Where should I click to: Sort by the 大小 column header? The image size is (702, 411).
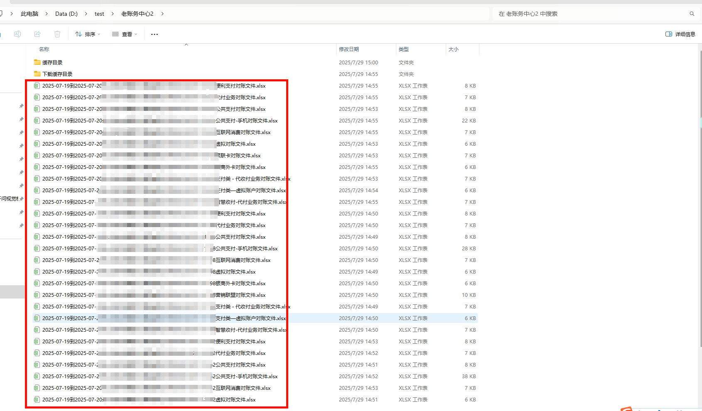coord(454,49)
